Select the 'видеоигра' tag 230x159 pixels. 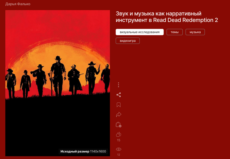tap(128, 41)
